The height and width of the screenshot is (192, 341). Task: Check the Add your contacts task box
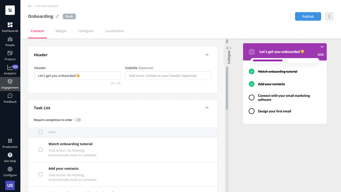tap(40, 174)
